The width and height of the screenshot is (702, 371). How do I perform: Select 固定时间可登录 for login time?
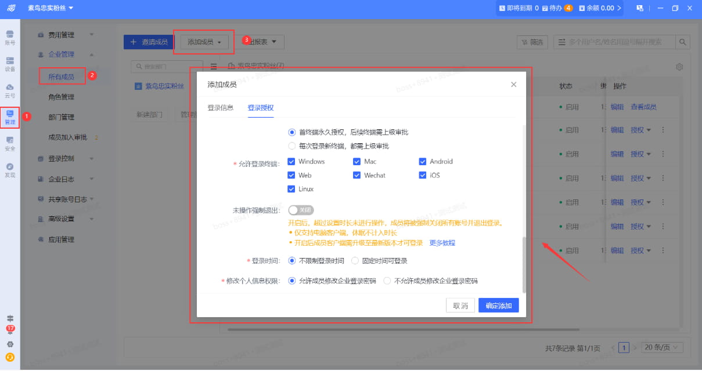click(x=355, y=260)
